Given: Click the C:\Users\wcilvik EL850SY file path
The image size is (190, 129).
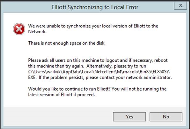Looking at the screenshot, I should point(99,72).
